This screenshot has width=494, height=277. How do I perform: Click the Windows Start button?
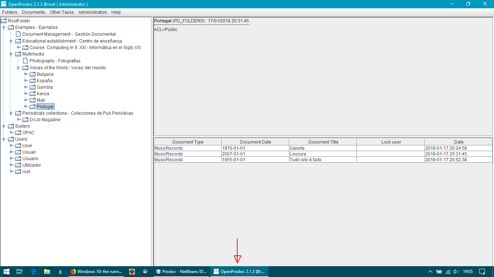pyautogui.click(x=7, y=271)
